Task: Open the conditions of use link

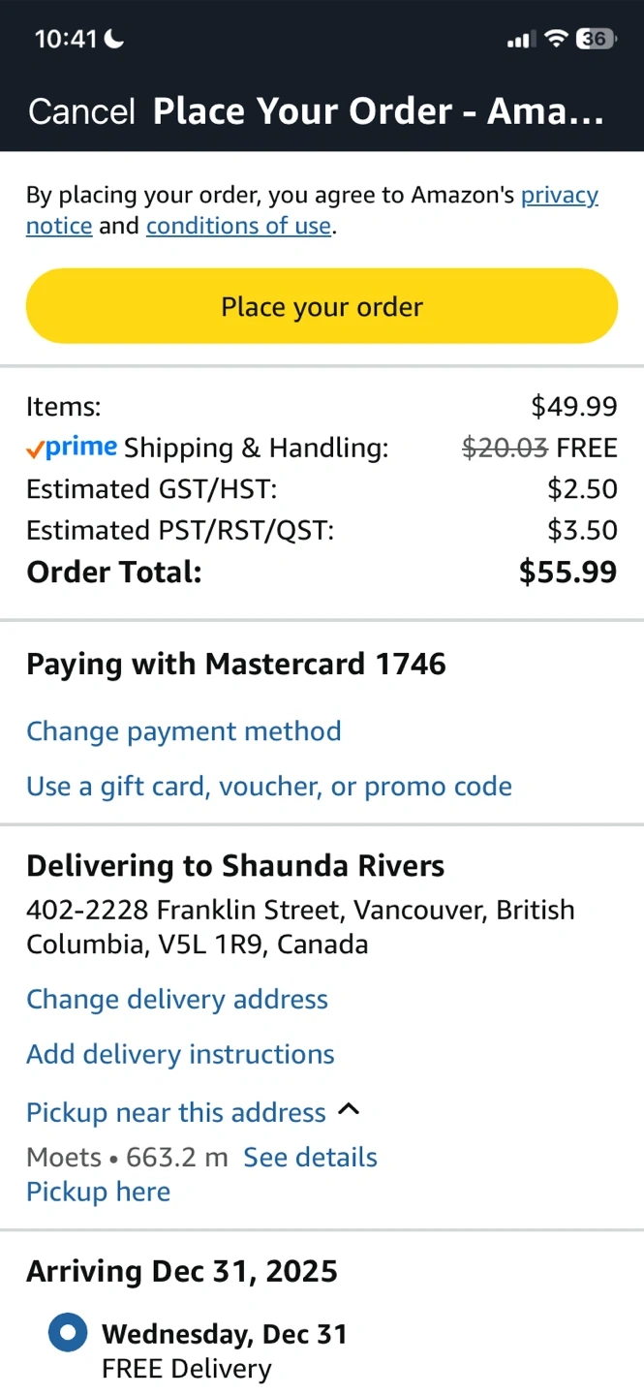Action: point(238,226)
